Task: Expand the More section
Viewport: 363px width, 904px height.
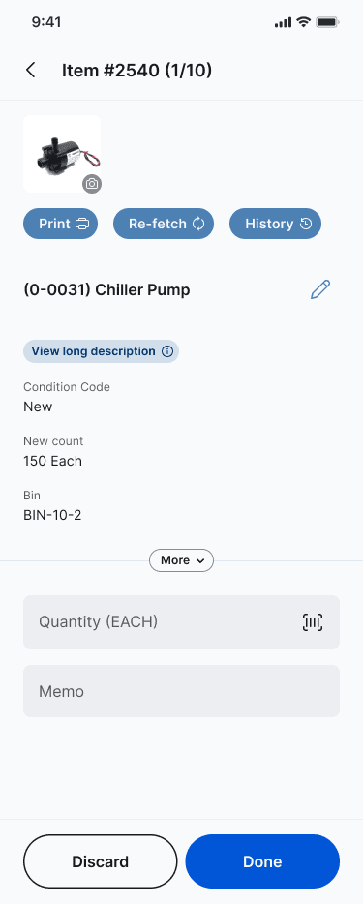Action: coord(182,560)
